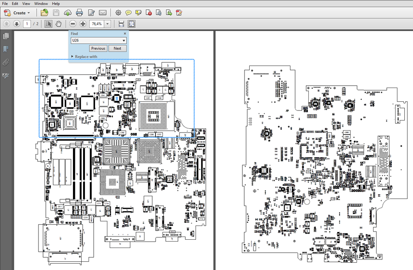Open the Attachments panel

point(6,62)
